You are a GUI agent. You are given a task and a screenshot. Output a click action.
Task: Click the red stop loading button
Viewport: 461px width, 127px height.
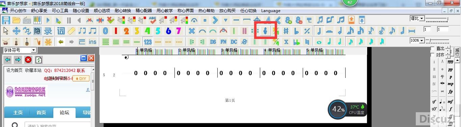tap(28, 60)
